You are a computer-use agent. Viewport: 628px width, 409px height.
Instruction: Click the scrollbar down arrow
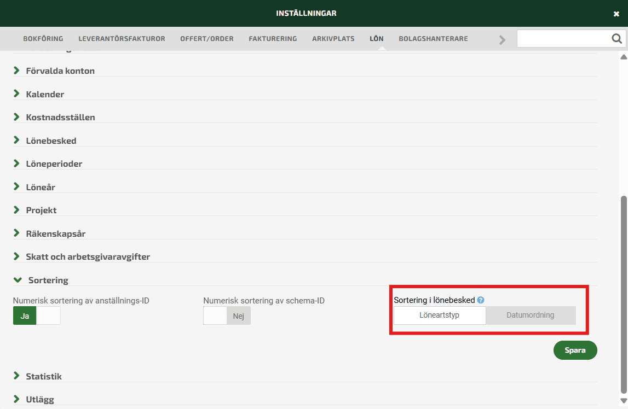coord(623,401)
